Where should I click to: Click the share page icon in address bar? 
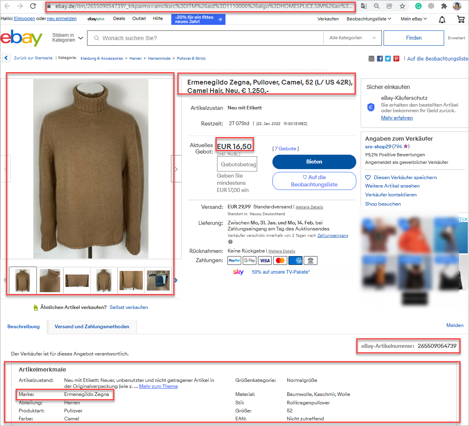point(390,6)
